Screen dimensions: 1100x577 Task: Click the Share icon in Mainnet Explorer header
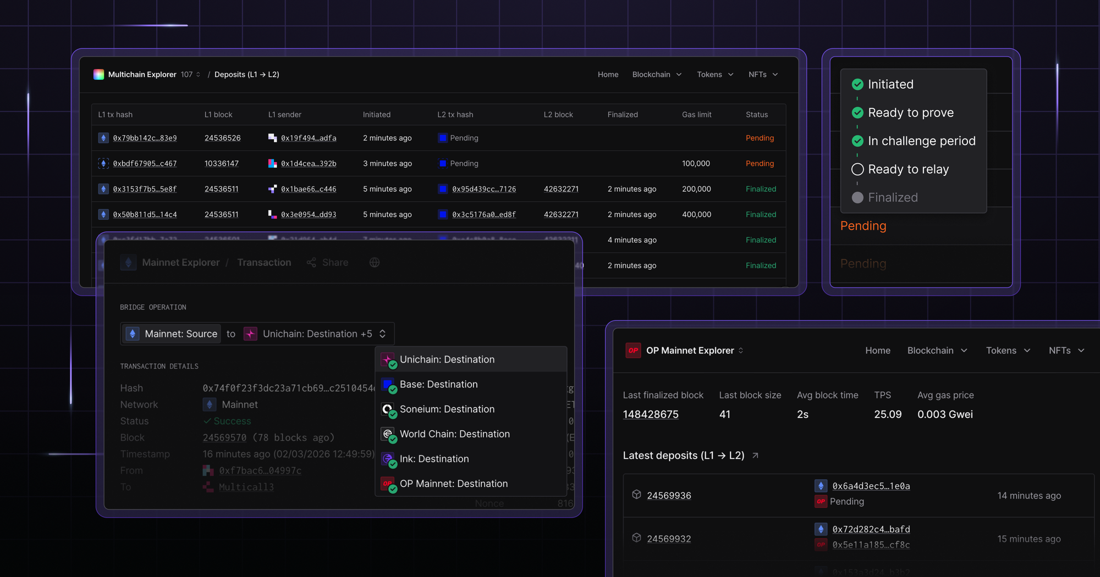point(311,263)
